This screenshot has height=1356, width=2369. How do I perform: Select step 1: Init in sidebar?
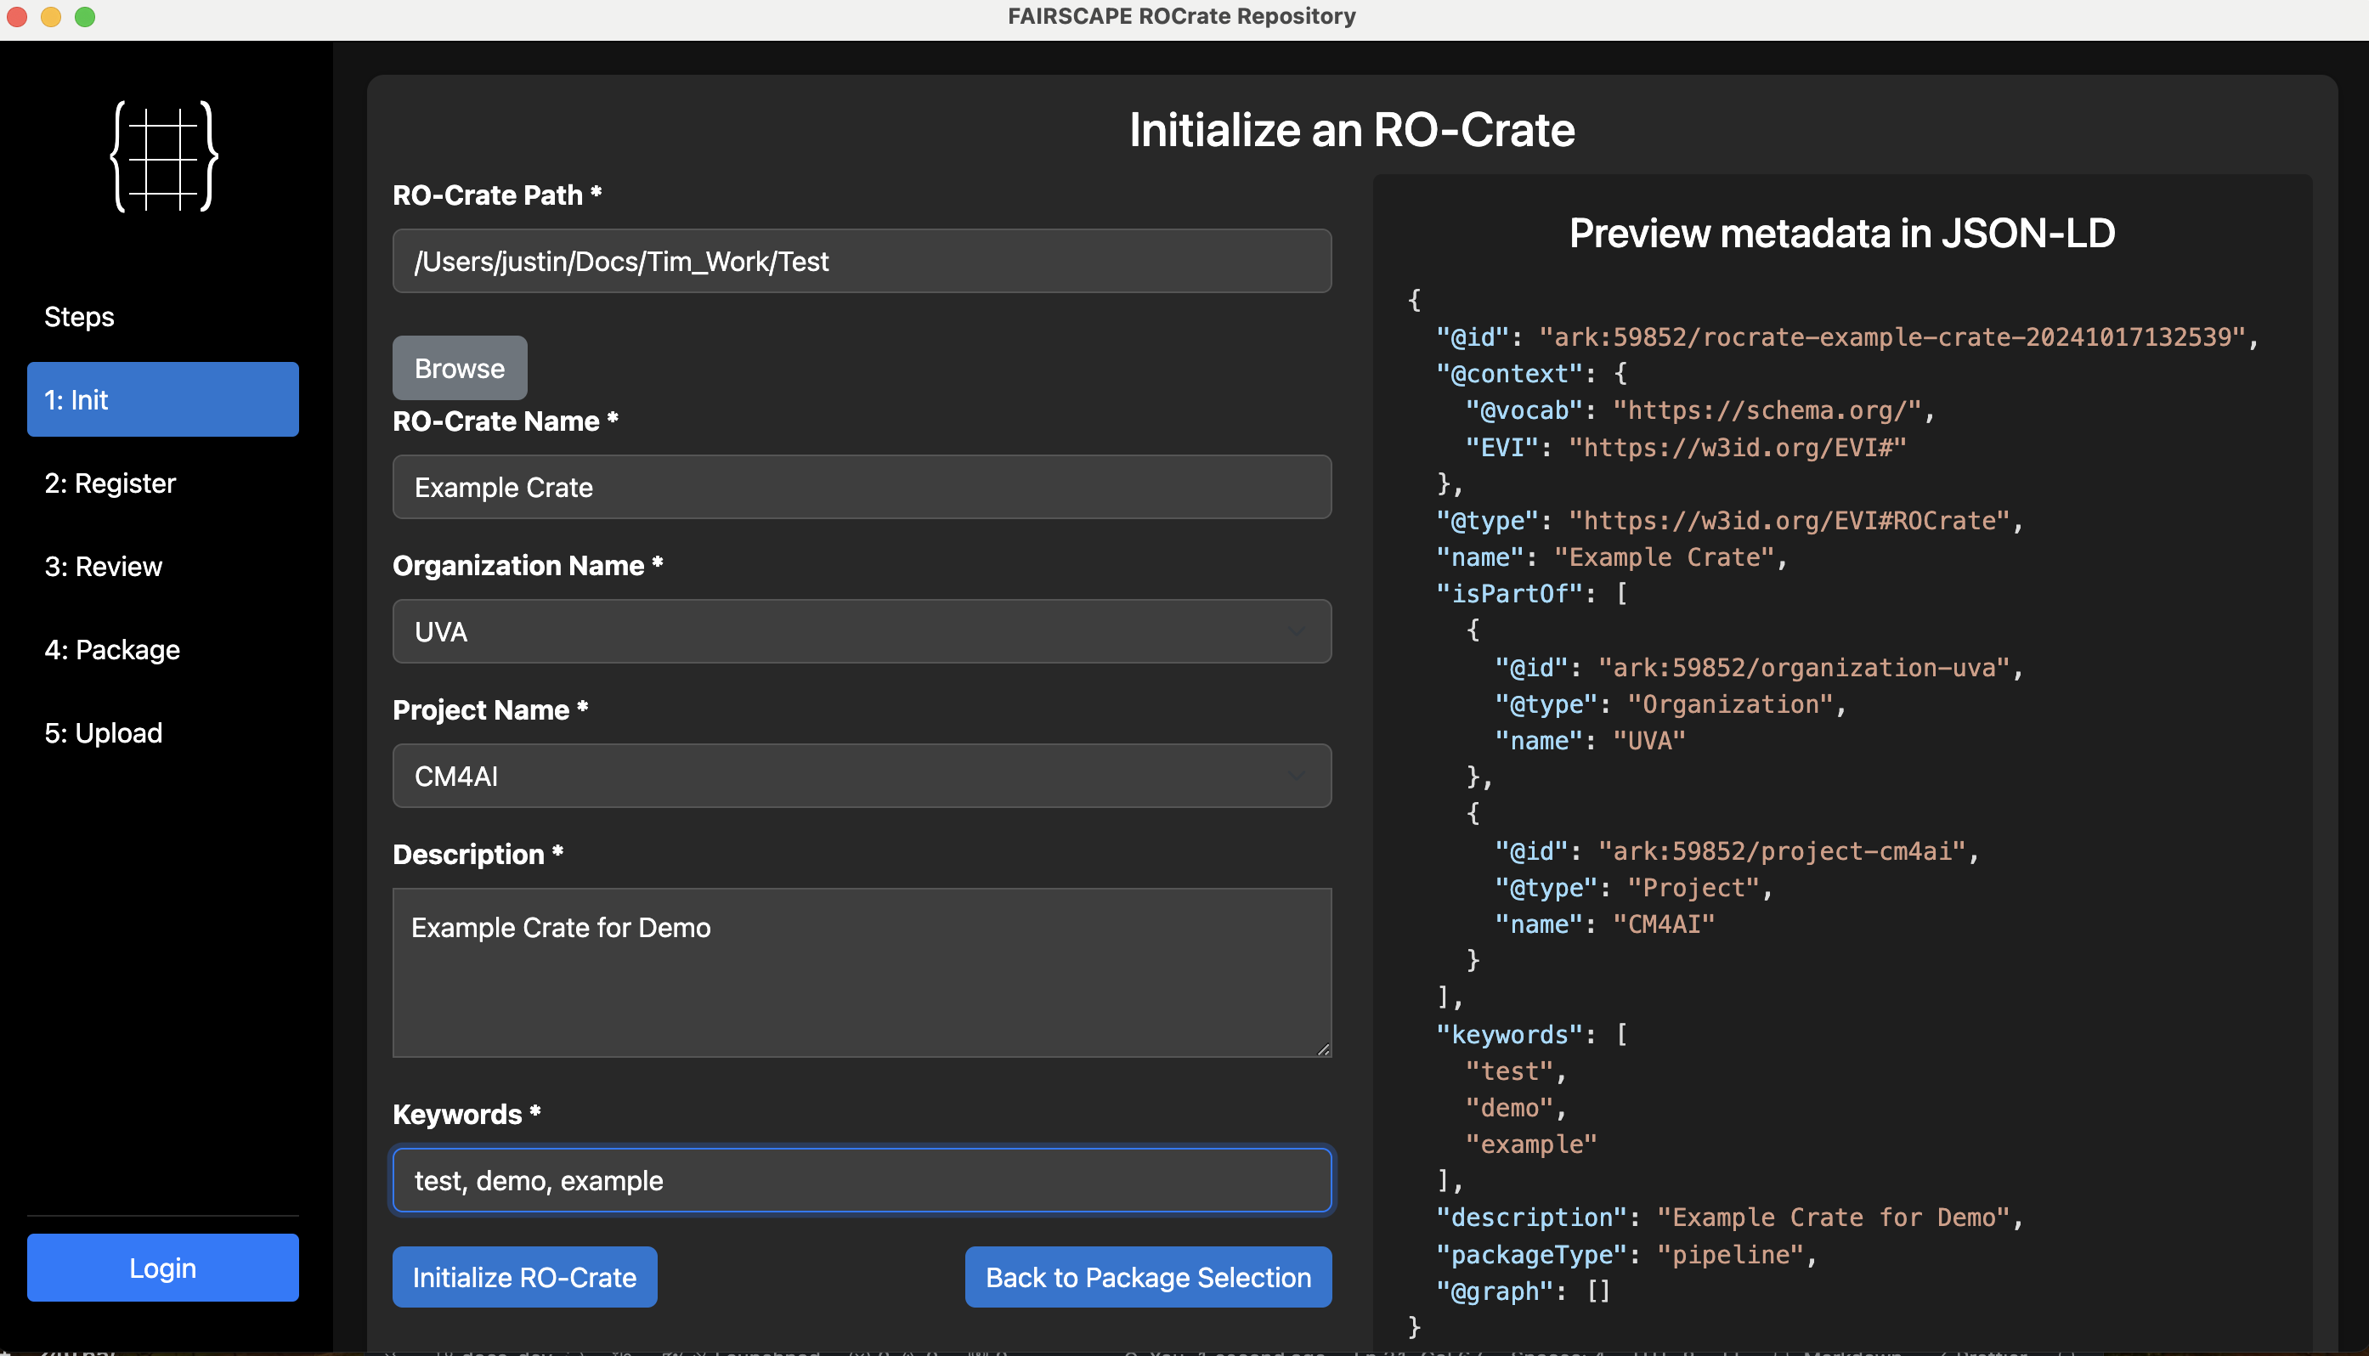pyautogui.click(x=163, y=399)
